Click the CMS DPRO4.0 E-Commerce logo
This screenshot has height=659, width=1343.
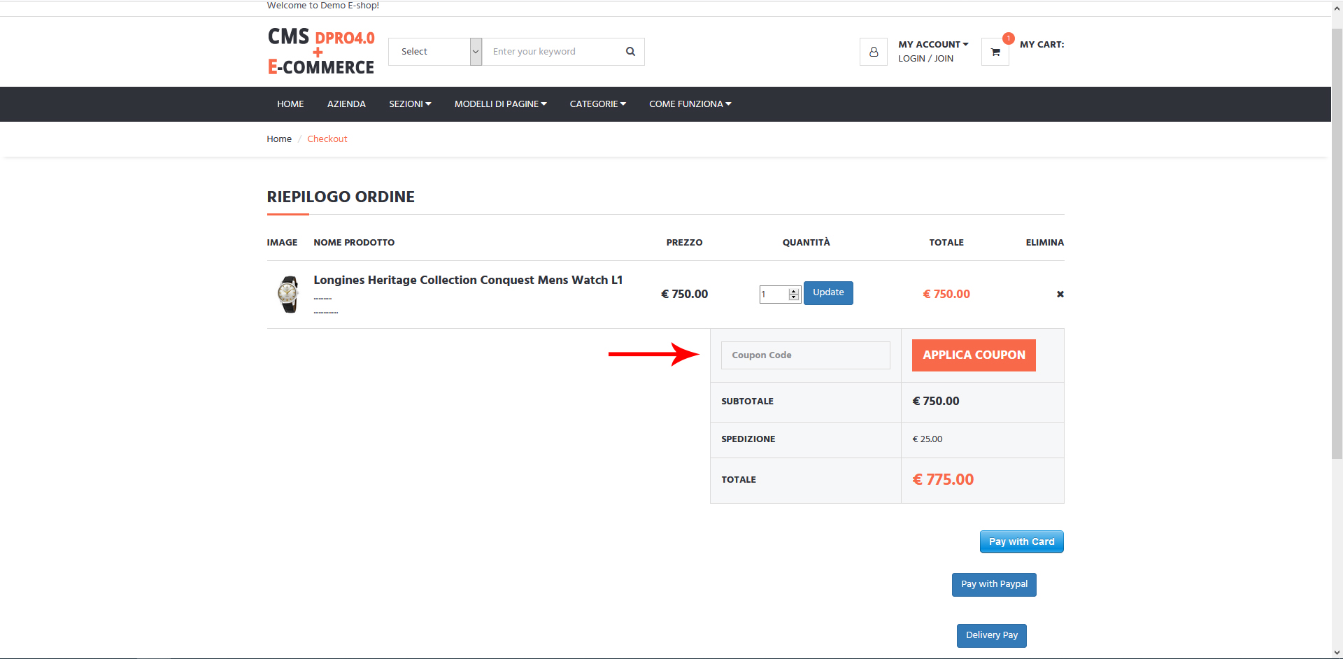(321, 52)
